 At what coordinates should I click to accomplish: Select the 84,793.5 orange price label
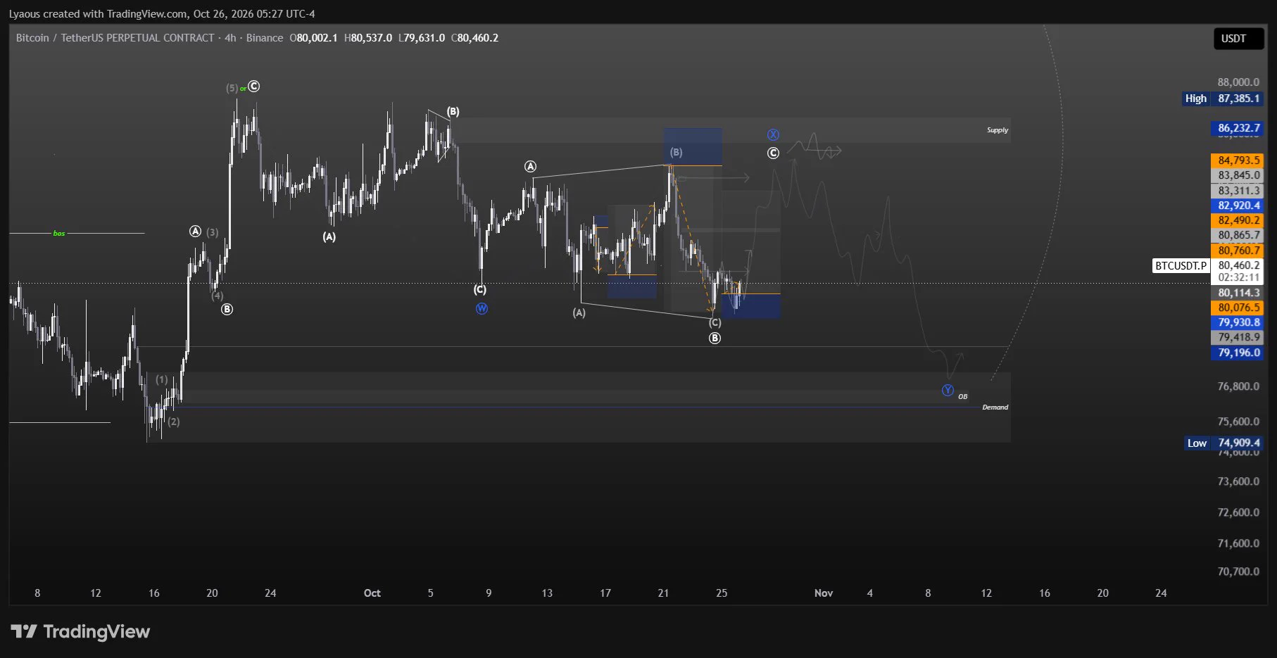pyautogui.click(x=1238, y=160)
